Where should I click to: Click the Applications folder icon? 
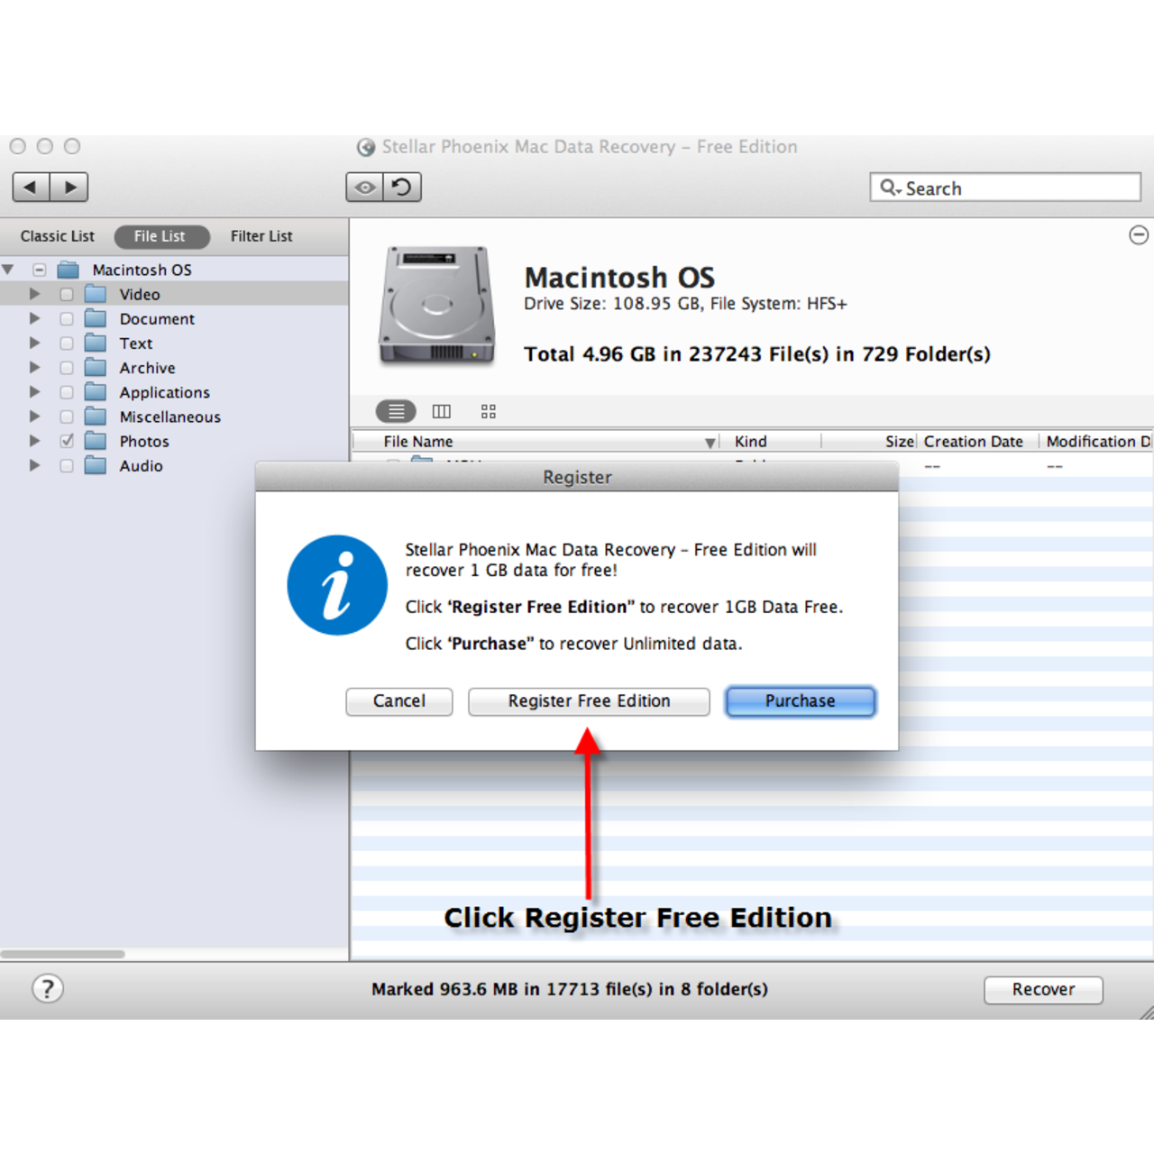[96, 391]
